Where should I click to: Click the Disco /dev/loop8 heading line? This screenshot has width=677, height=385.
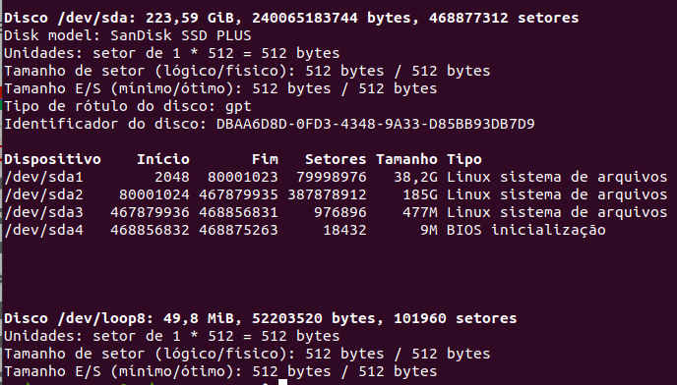tap(261, 318)
